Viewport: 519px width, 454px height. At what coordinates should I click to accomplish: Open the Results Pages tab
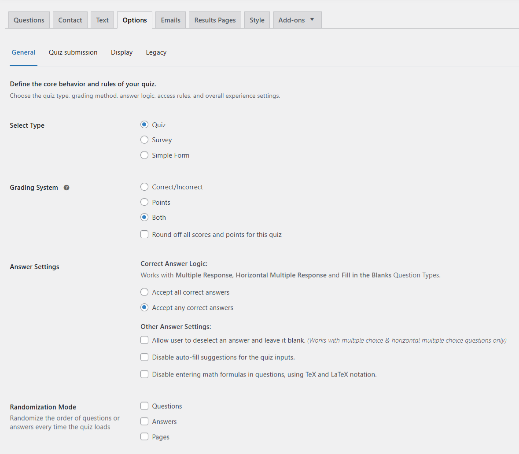tap(215, 20)
